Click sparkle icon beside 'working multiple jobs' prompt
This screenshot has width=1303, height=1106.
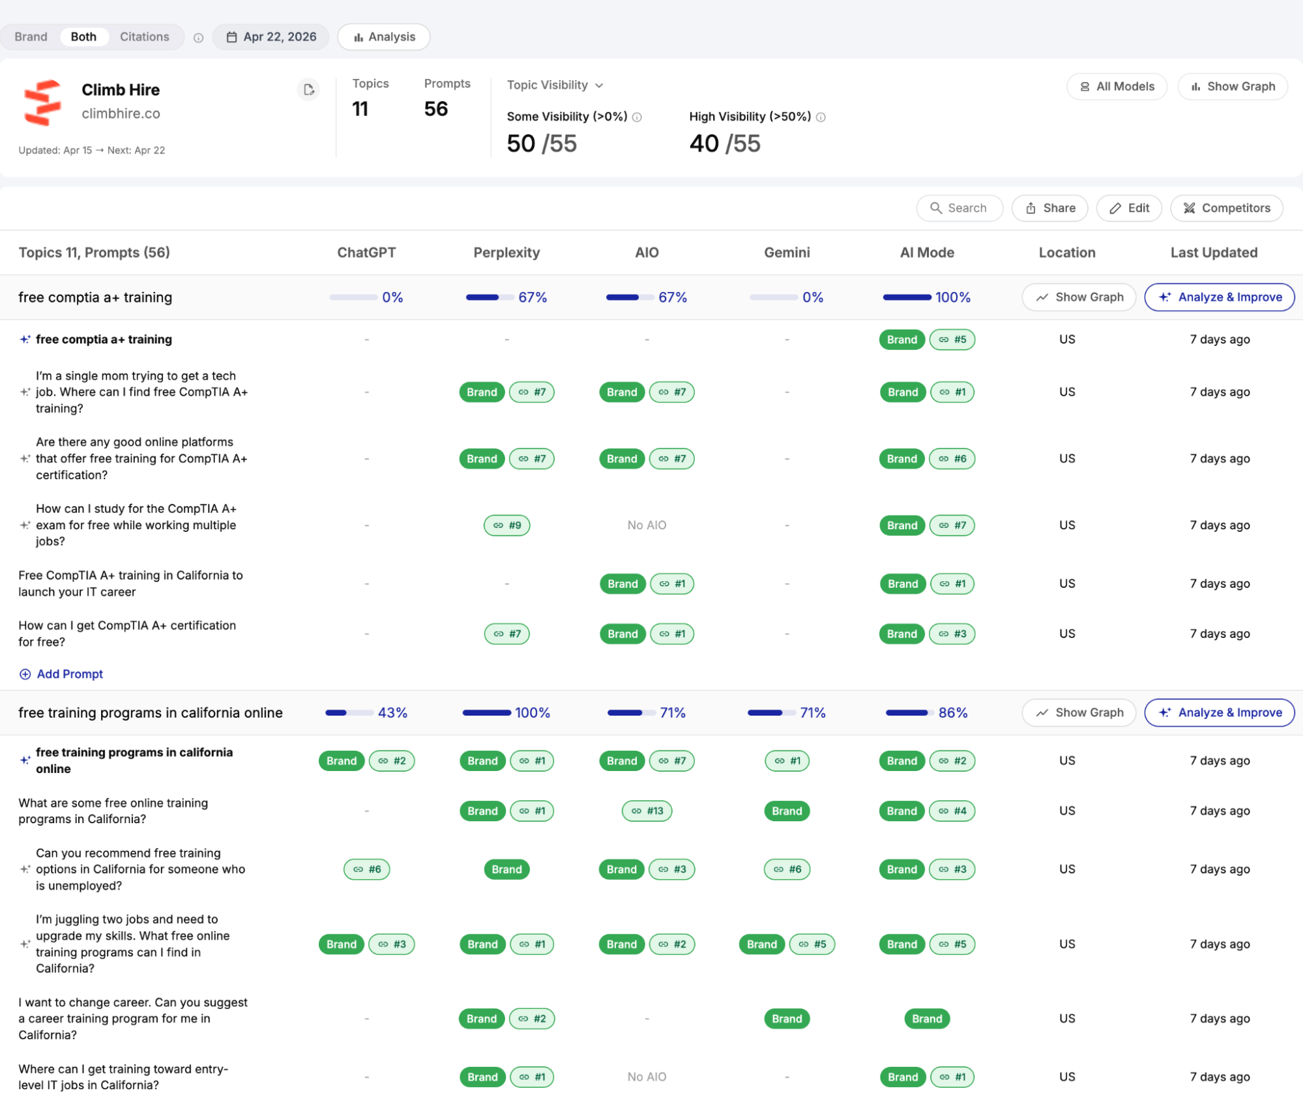click(x=25, y=525)
